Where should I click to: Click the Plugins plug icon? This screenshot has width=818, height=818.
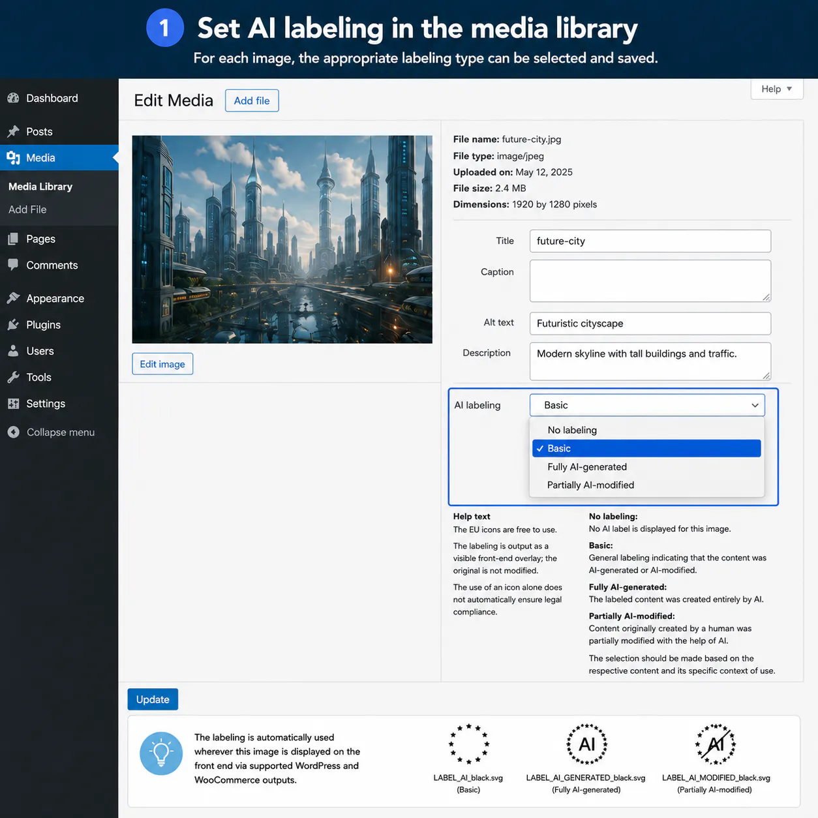coord(13,324)
